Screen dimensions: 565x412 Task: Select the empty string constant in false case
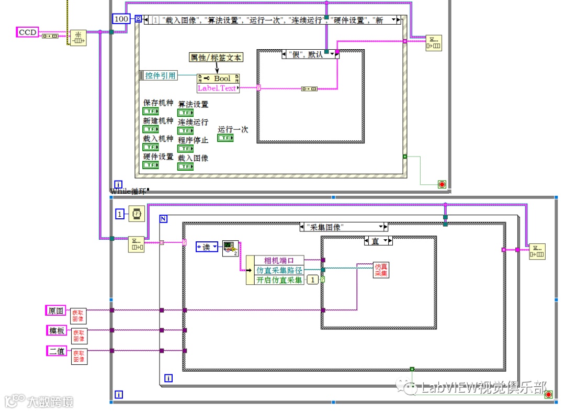(x=309, y=88)
